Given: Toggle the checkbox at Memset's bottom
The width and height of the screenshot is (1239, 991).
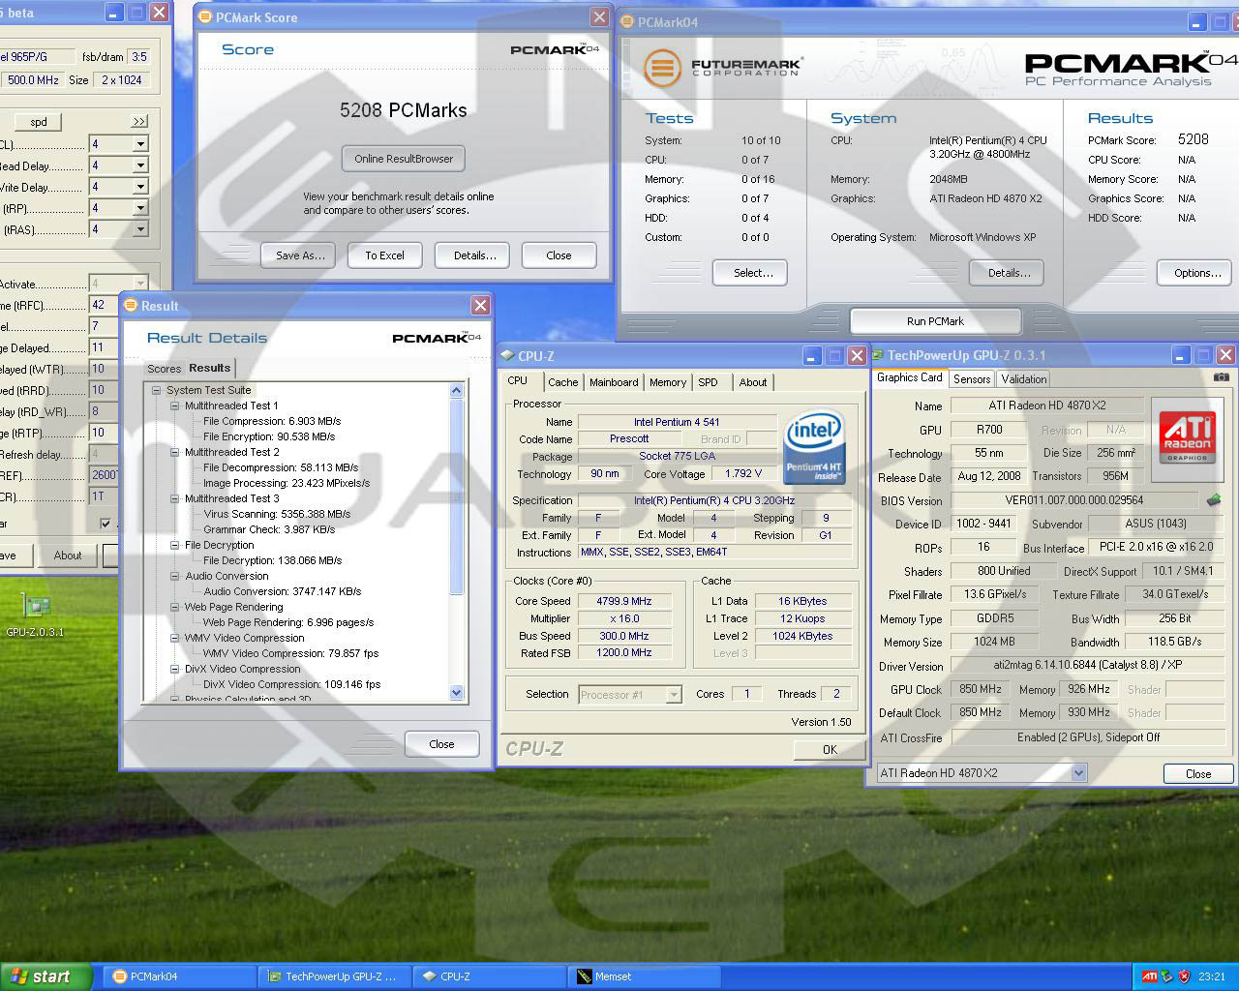Looking at the screenshot, I should 106,524.
